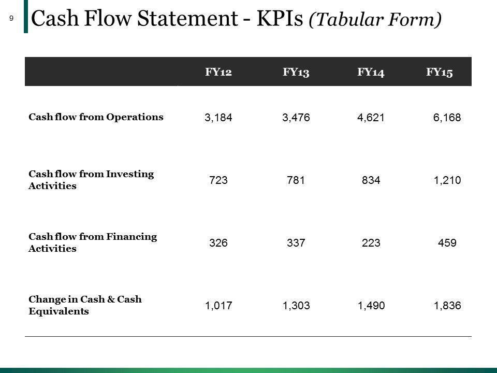The height and width of the screenshot is (373, 497).
Task: Click the FY15 column header
Action: [440, 73]
